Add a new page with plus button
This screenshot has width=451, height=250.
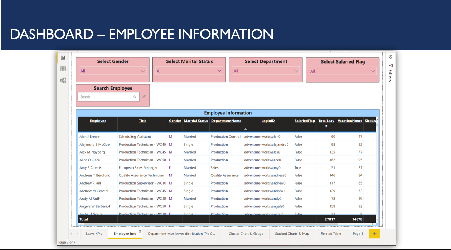tap(375, 234)
